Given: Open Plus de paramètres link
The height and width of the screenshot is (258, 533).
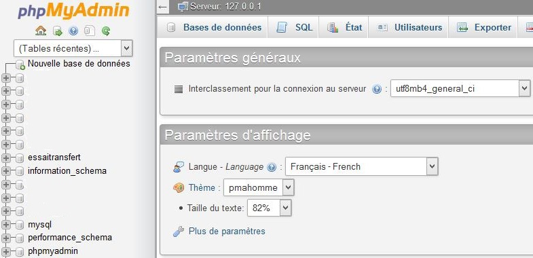Looking at the screenshot, I should tap(227, 231).
